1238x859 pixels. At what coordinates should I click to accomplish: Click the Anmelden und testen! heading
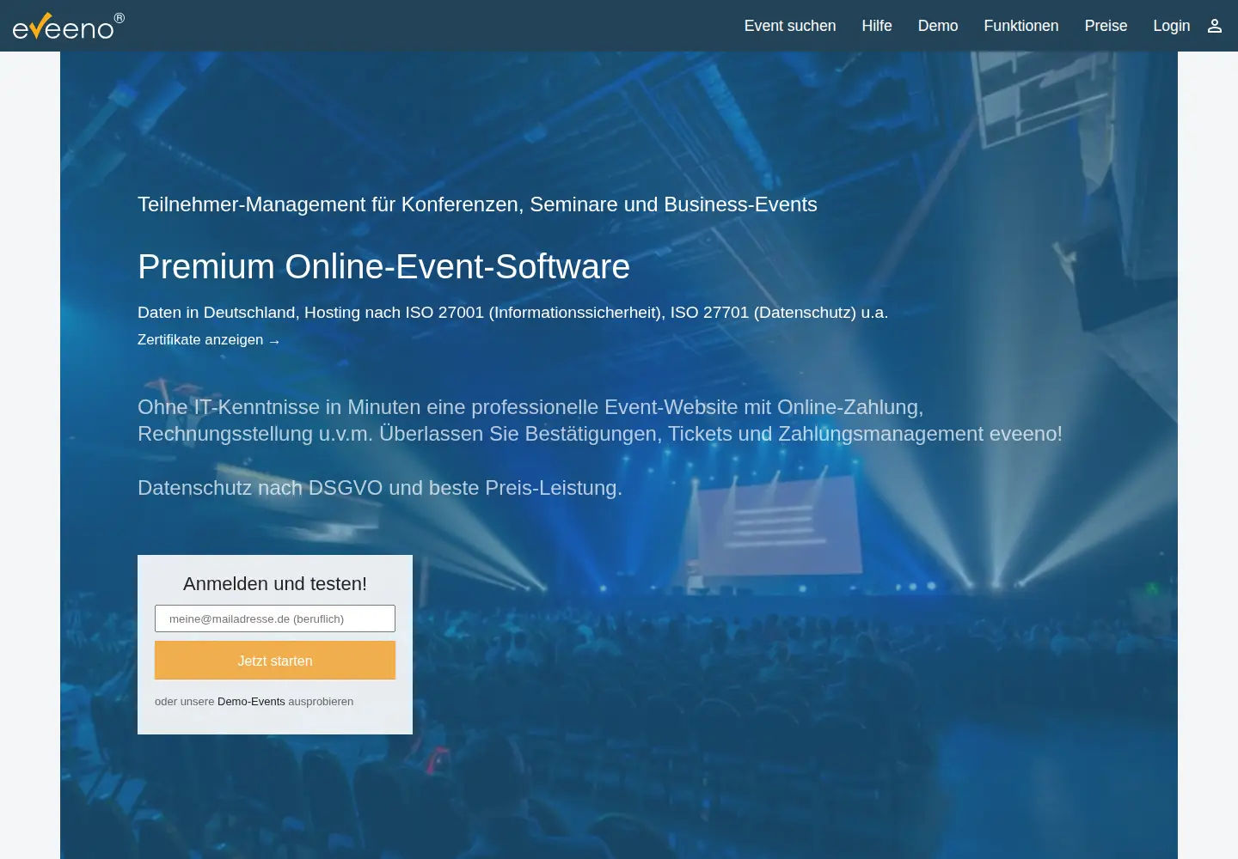pyautogui.click(x=275, y=584)
